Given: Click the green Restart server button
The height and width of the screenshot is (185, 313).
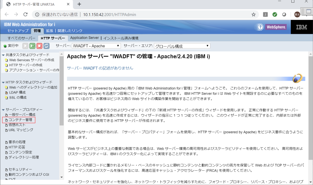Looking at the screenshot, I should (x=32, y=46).
